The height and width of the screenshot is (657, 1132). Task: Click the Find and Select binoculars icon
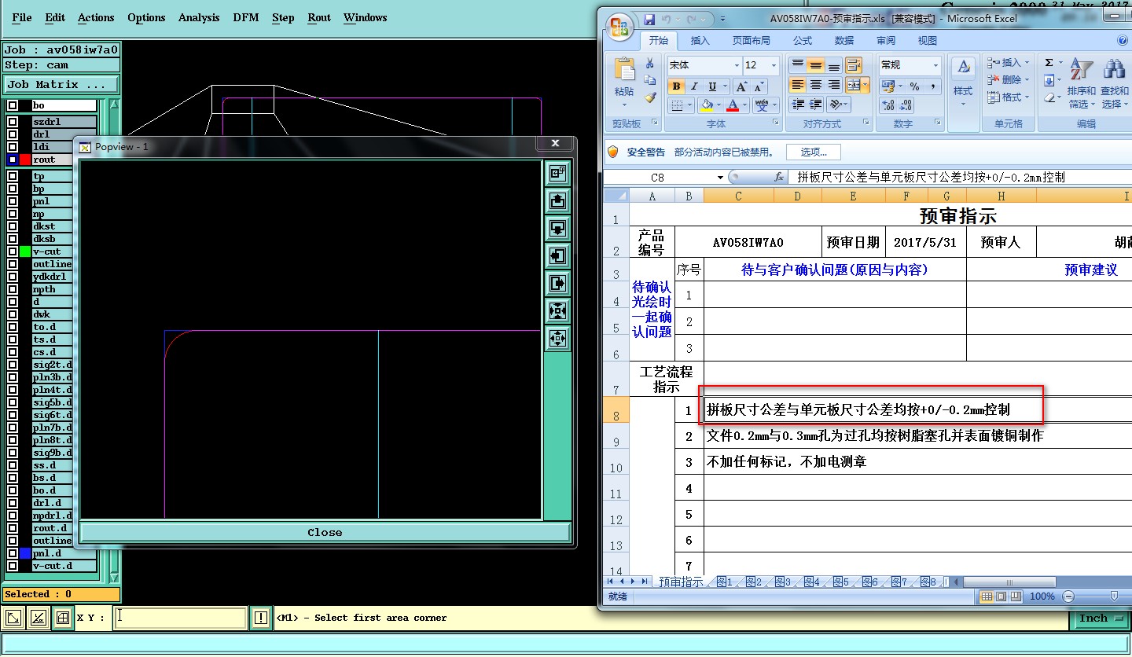[x=1114, y=70]
